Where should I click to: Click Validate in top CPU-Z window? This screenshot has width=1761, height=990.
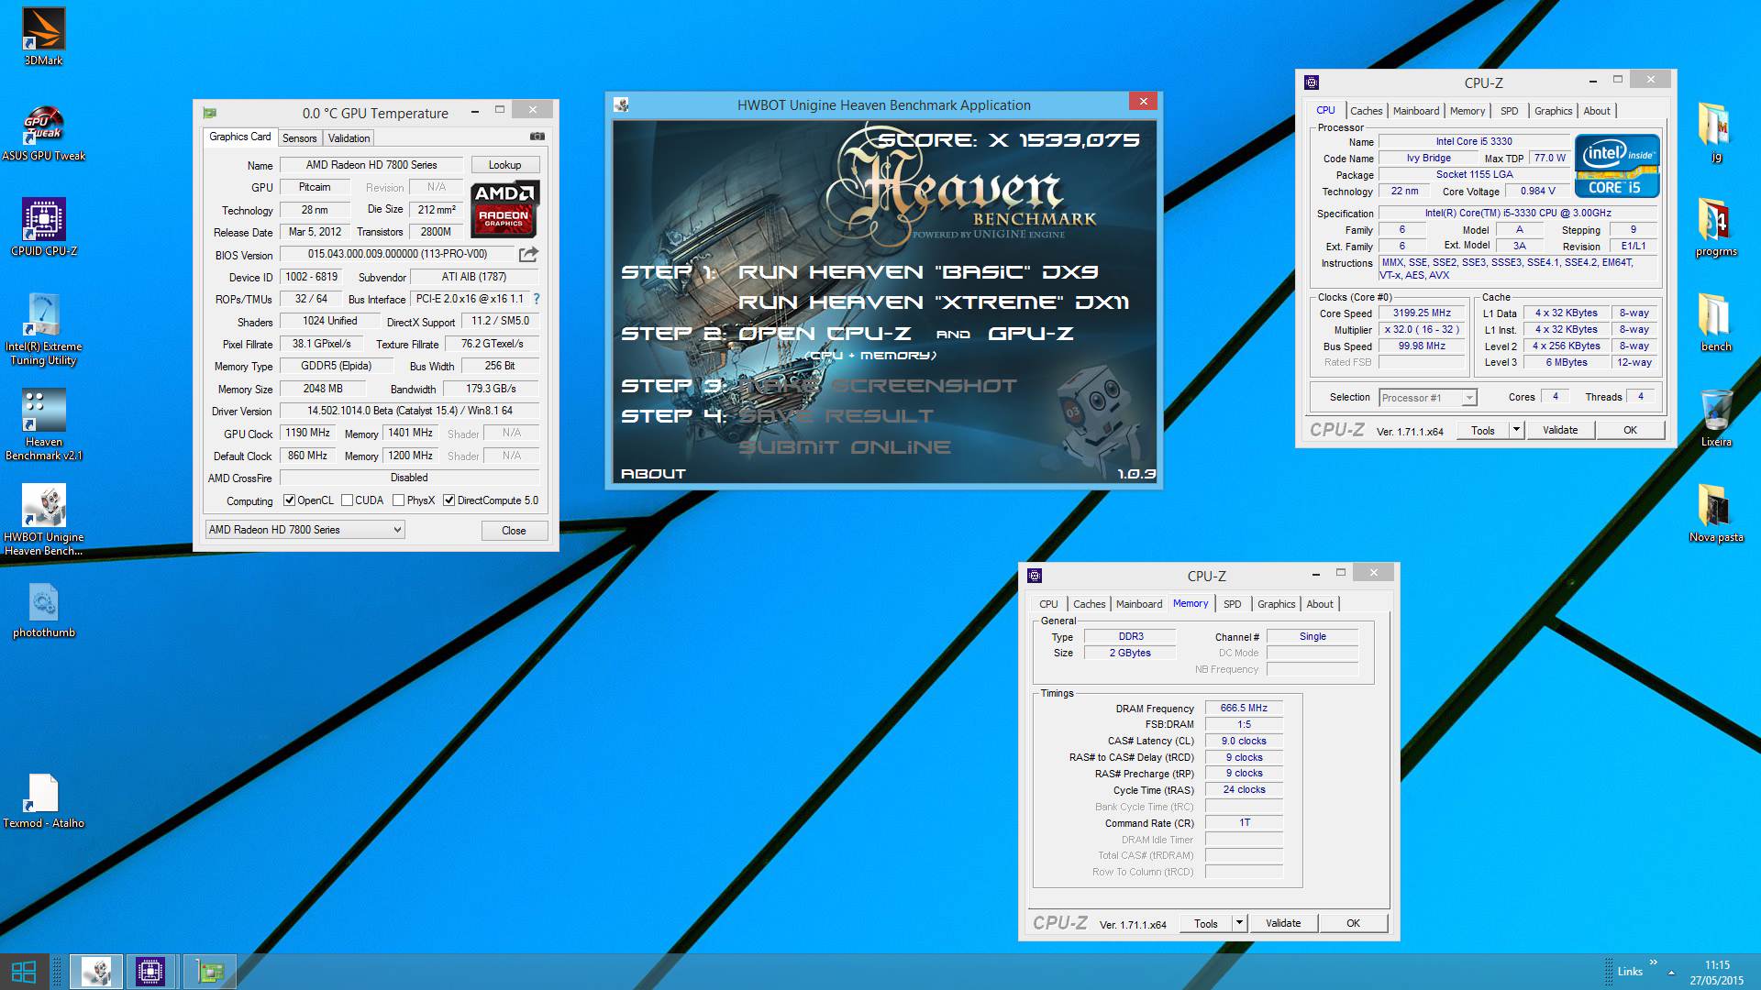1560,430
